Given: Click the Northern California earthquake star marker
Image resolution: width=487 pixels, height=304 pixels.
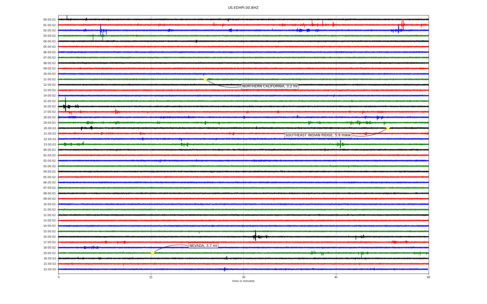Looking at the screenshot, I should pyautogui.click(x=205, y=79).
